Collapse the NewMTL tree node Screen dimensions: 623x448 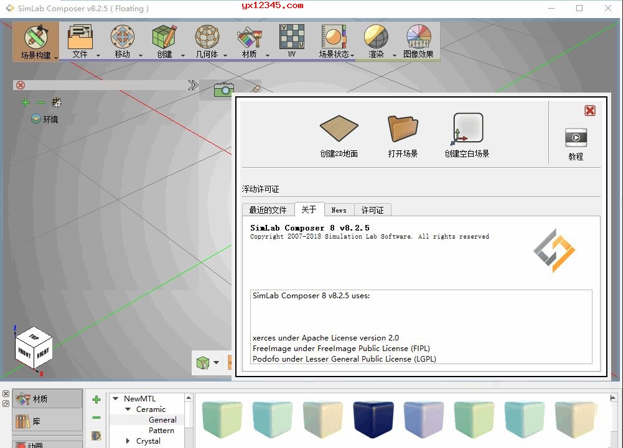pos(116,398)
